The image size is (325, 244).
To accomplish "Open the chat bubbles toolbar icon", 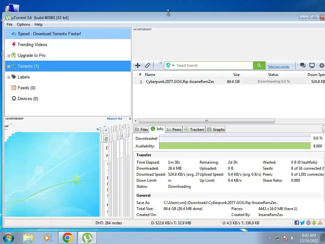I will click(302, 65).
